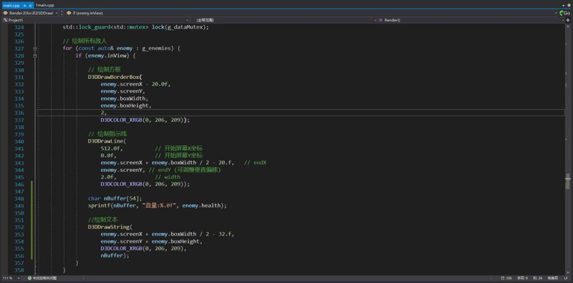Collapse the if (enemy.inView) code block
Viewport: 573px width, 283px height.
(35, 56)
